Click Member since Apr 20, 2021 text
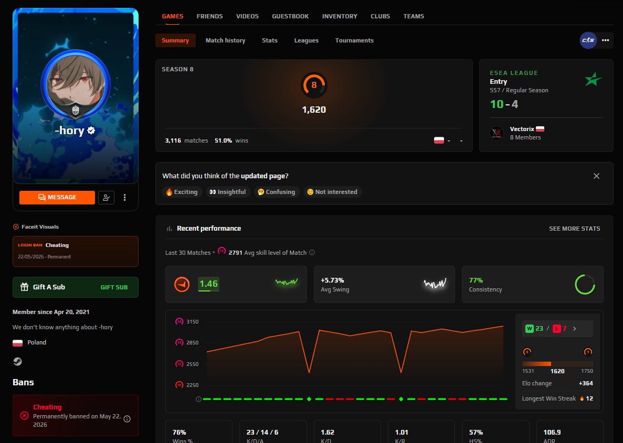The height and width of the screenshot is (443, 623). click(51, 312)
